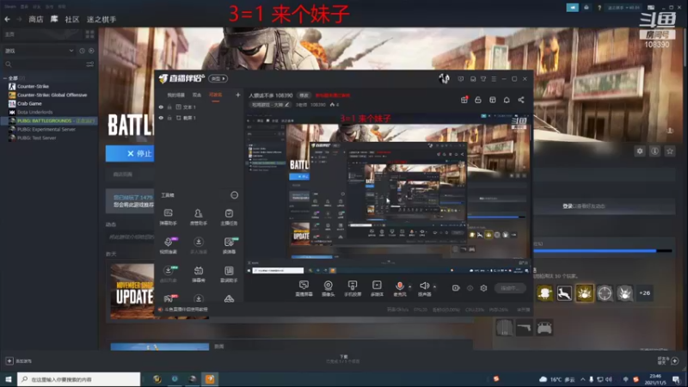Click the unlock icon in the streaming header
Viewport: 688px width, 387px height.
pyautogui.click(x=478, y=100)
